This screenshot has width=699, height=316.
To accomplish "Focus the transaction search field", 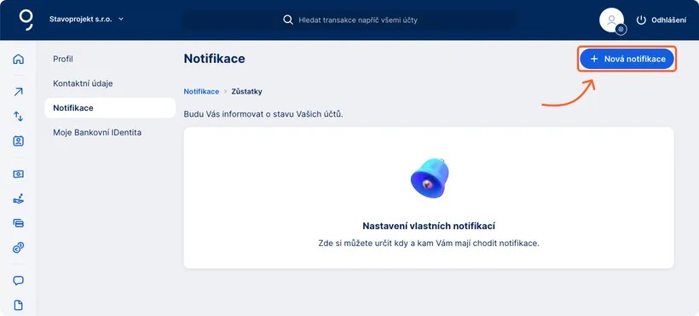I will click(351, 20).
